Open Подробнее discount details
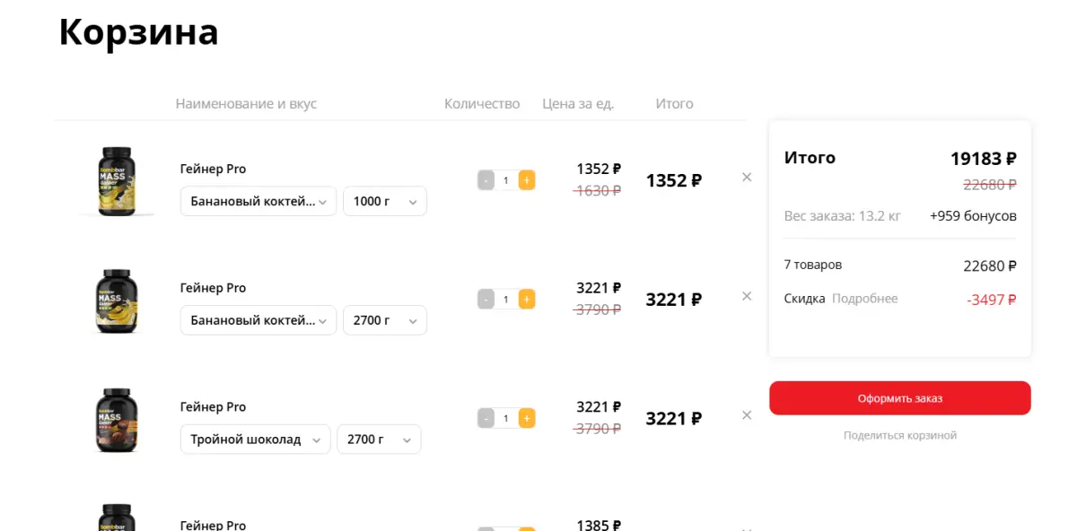 [864, 299]
